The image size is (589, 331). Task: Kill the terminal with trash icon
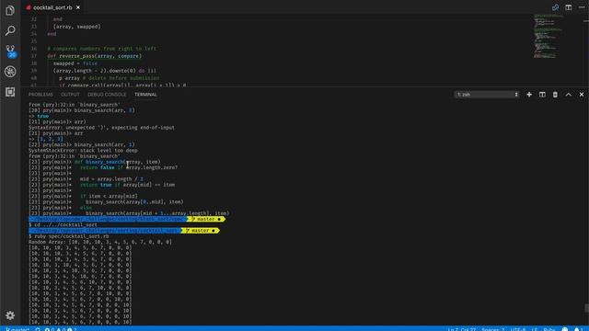555,95
